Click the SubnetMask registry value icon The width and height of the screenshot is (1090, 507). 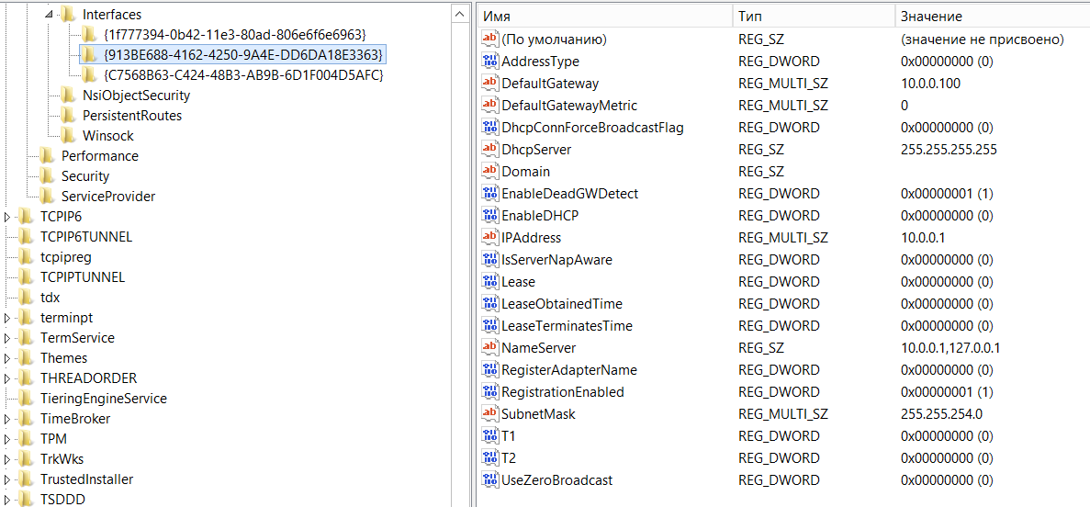(x=489, y=414)
